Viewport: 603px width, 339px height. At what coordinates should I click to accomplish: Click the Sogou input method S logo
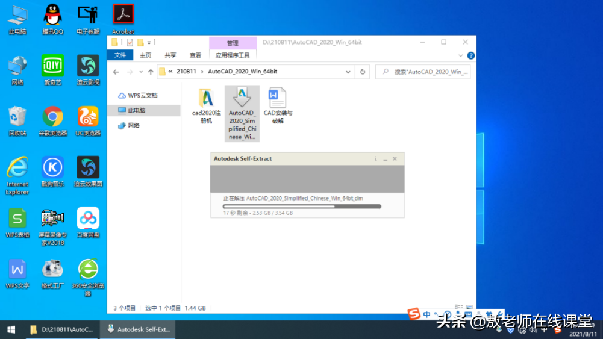point(414,314)
